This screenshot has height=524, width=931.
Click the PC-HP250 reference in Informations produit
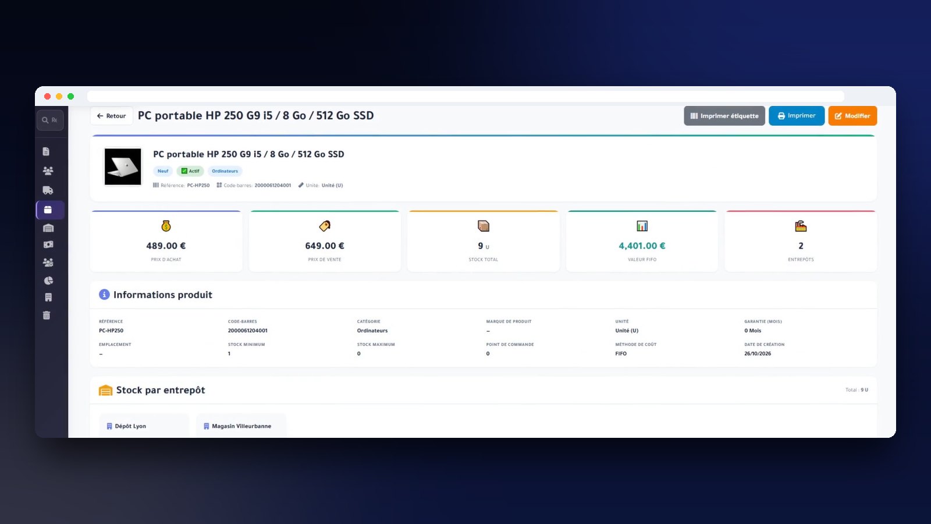pos(111,331)
